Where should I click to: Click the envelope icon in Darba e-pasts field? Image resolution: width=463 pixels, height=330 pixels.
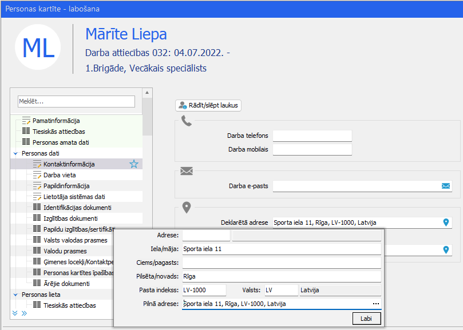[x=446, y=186]
